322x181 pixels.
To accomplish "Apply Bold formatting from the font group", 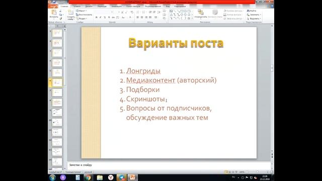I will [x=96, y=18].
